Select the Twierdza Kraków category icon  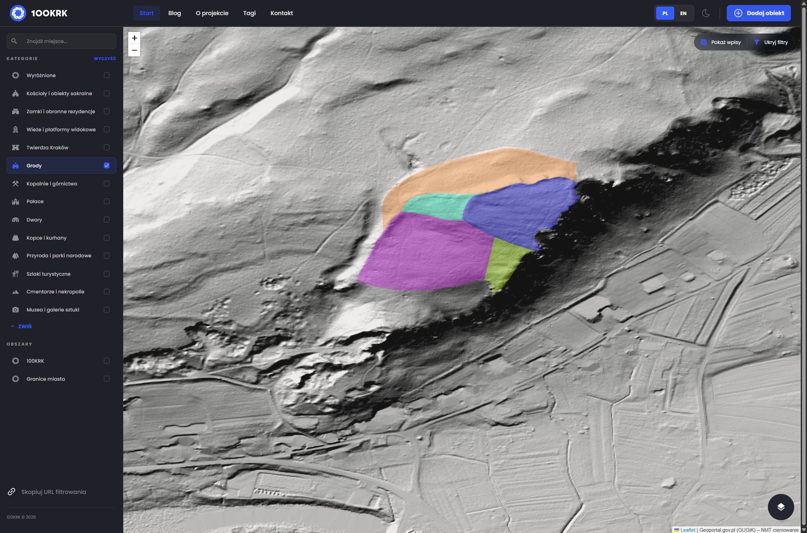tap(15, 148)
